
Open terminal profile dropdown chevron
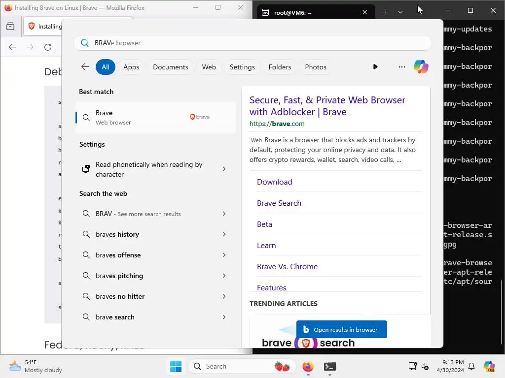pyautogui.click(x=400, y=12)
